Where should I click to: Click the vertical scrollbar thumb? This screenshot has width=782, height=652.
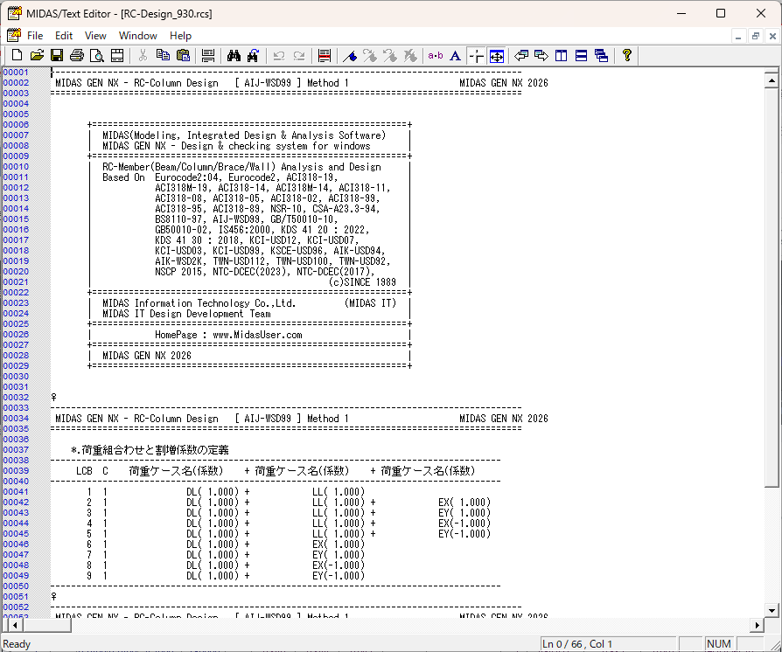[x=772, y=288]
